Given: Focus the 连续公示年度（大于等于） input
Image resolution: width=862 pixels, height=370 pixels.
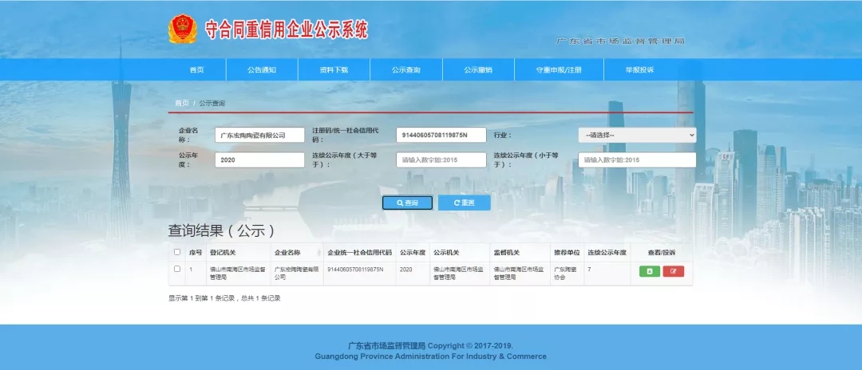Looking at the screenshot, I should [x=441, y=160].
